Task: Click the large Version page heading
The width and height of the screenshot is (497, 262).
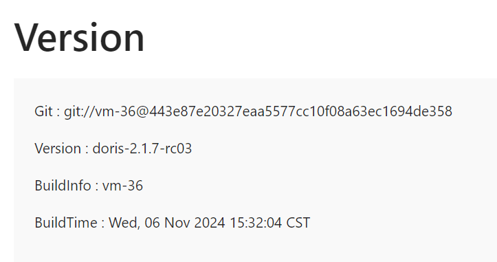Action: click(x=79, y=37)
